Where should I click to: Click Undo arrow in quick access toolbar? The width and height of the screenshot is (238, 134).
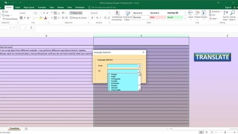[6, 3]
